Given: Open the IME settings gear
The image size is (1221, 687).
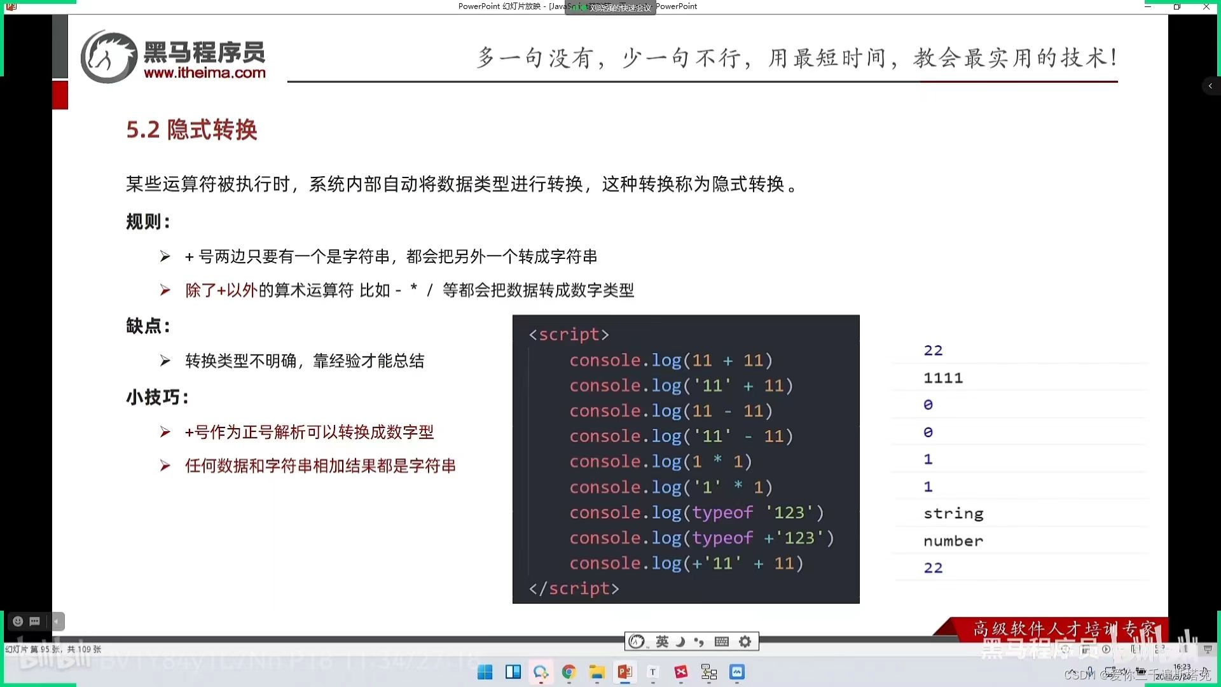Looking at the screenshot, I should pyautogui.click(x=745, y=641).
